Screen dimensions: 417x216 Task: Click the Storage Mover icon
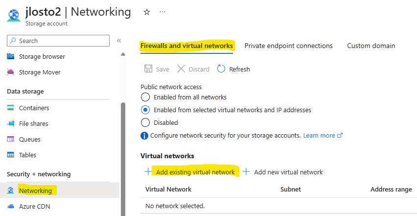point(10,72)
